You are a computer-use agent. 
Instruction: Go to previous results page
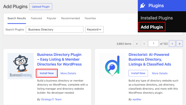(144, 44)
